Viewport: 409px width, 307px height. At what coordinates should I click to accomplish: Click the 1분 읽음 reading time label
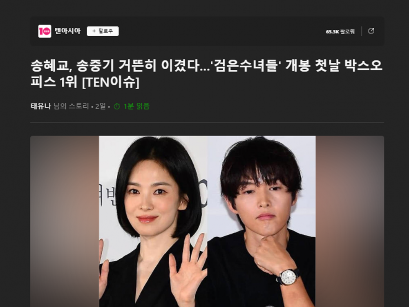[136, 106]
